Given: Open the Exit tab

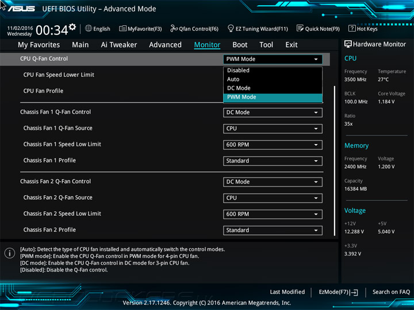Looking at the screenshot, I should point(291,45).
